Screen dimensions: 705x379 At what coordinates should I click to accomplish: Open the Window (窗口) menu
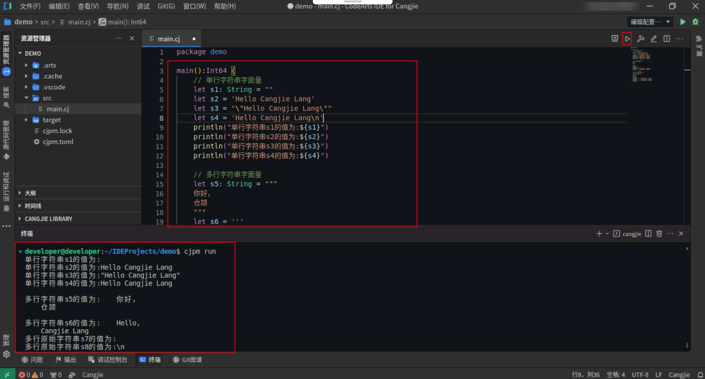(194, 6)
